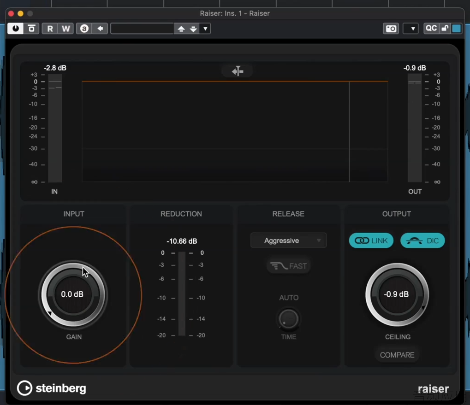Viewport: 470px width, 405px height.
Task: Click the gain reduction meter bar
Action: click(182, 294)
